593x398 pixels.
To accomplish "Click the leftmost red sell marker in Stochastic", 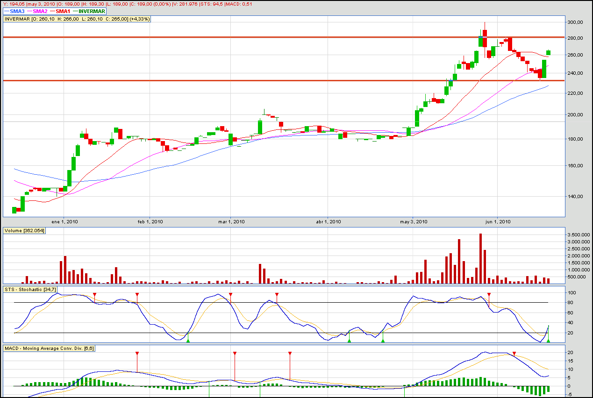I will [94, 295].
